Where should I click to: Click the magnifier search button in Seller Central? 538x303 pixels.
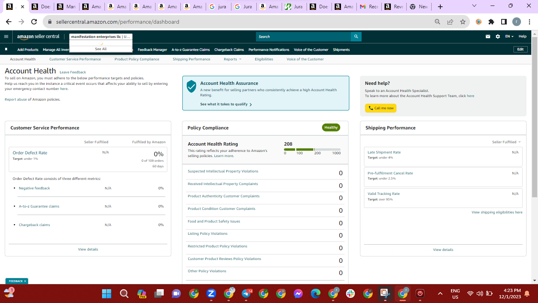[356, 37]
